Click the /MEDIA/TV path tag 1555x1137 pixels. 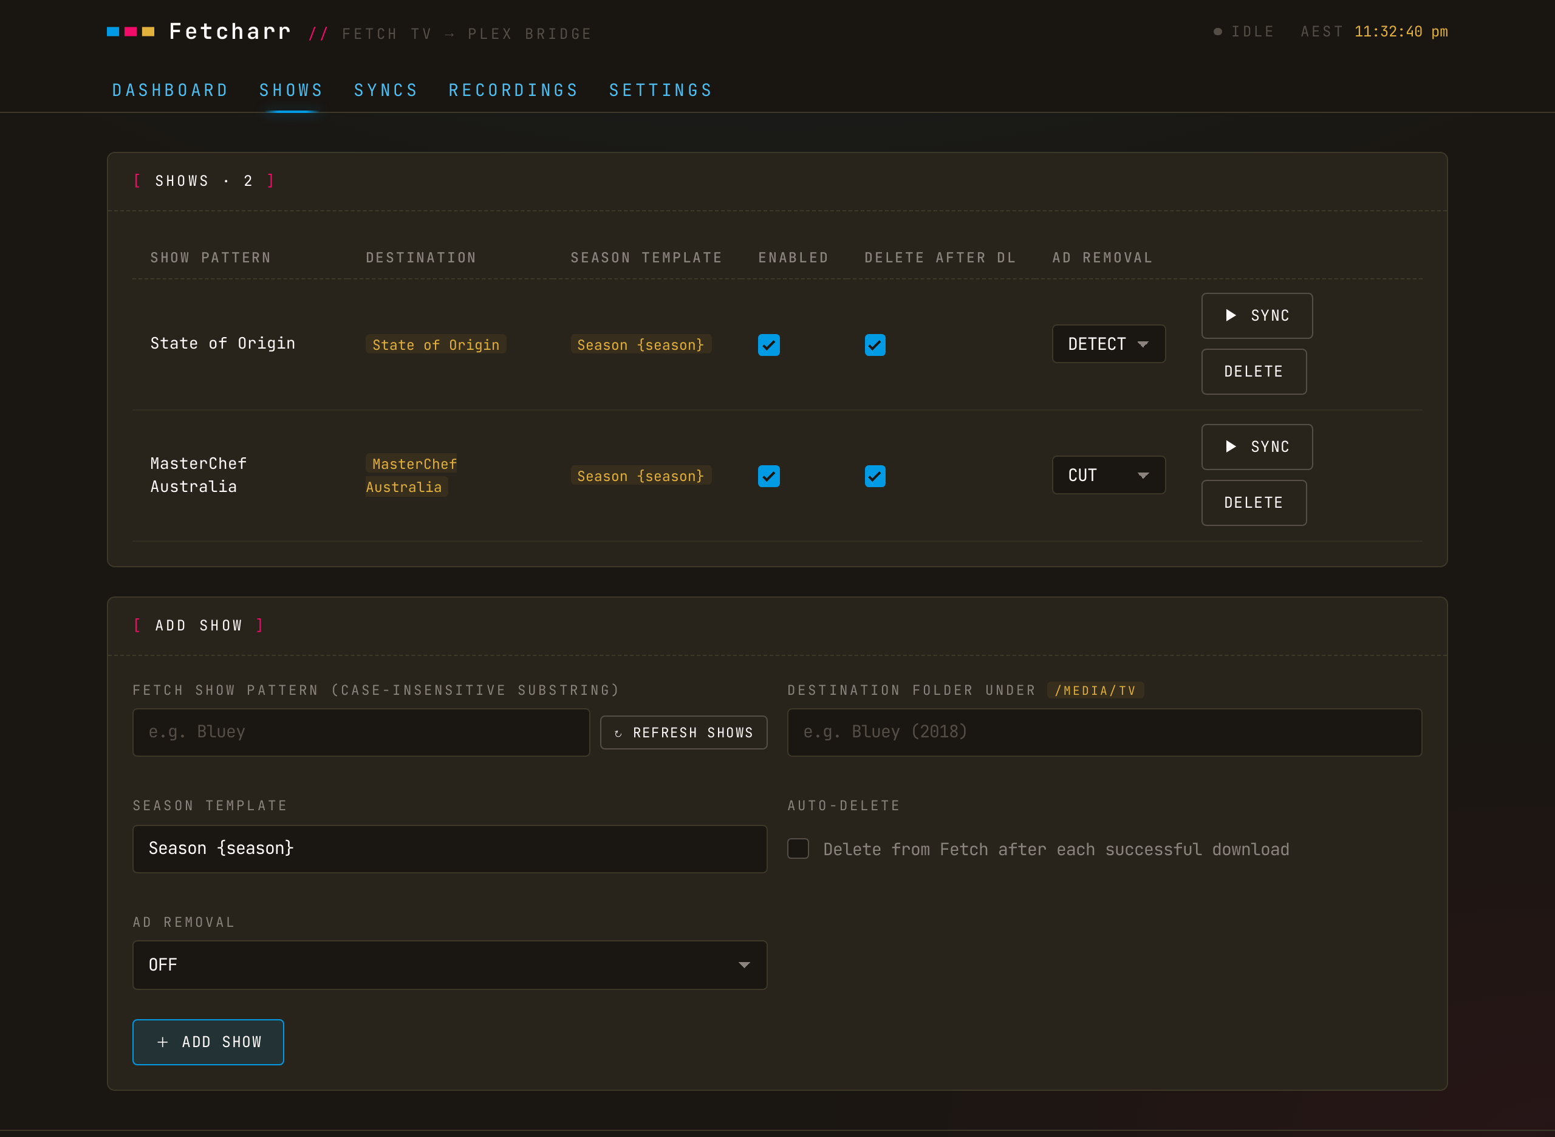(1095, 691)
